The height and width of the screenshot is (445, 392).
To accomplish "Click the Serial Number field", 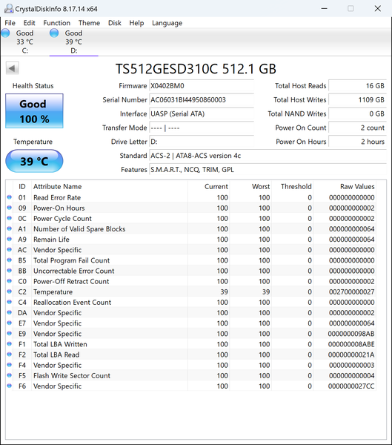I will tap(202, 100).
